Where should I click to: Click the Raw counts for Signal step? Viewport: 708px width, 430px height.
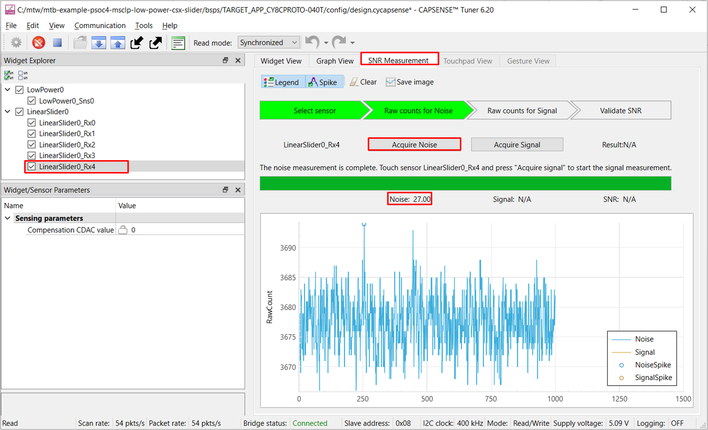(x=521, y=110)
